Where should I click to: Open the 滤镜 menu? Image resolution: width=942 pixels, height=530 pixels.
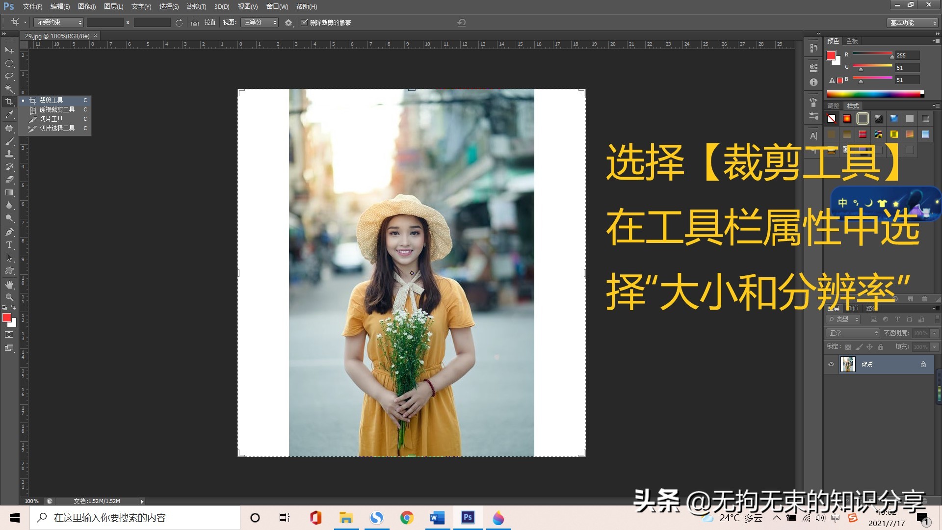point(195,6)
